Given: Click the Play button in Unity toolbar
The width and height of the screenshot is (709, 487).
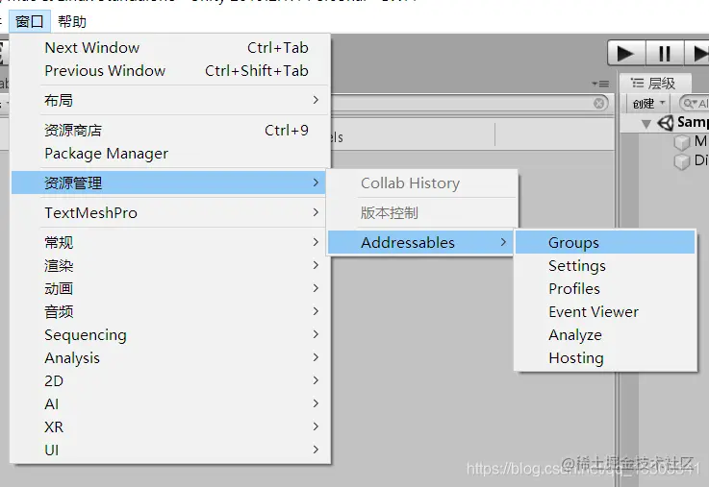Looking at the screenshot, I should 626,54.
